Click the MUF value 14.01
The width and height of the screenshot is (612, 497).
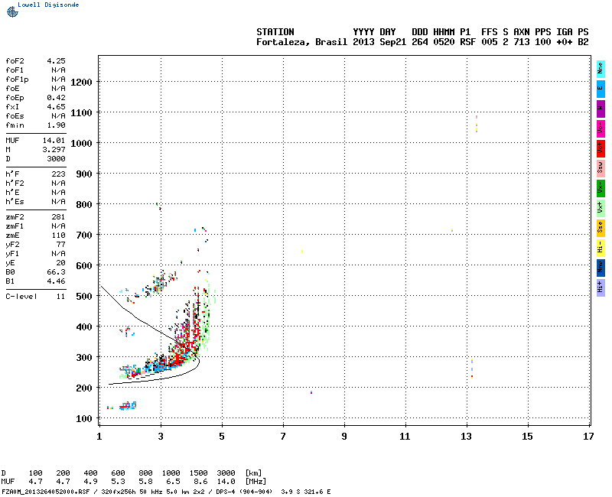coord(54,141)
